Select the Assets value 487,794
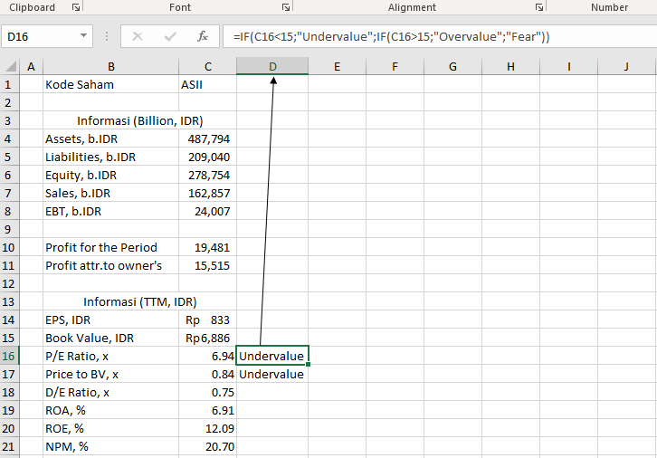The height and width of the screenshot is (458, 657). [x=207, y=138]
